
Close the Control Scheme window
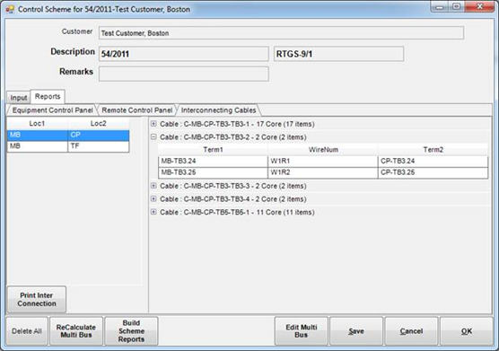click(x=480, y=6)
